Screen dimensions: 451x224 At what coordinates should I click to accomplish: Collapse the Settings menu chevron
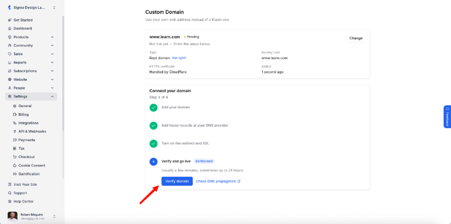click(52, 97)
